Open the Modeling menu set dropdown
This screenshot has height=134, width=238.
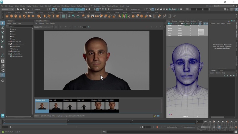coord(8,9)
